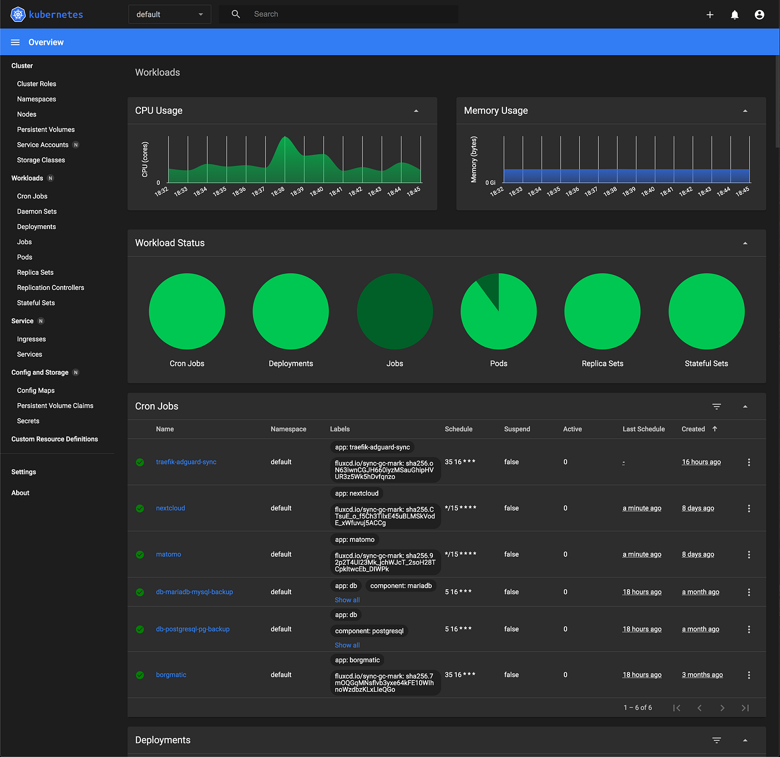
Task: Navigate to Pods in the sidebar
Action: click(x=25, y=257)
